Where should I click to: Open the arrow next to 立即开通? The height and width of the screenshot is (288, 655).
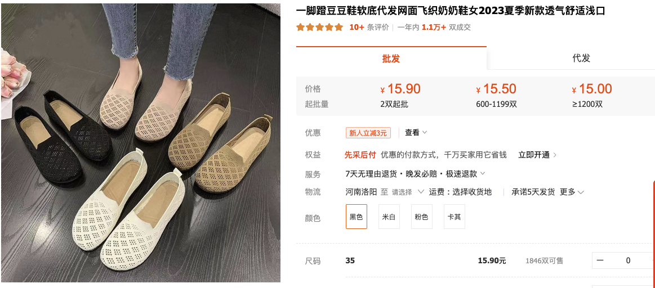(x=555, y=155)
